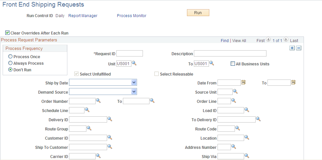Focus the To Delivery ID input
The image size is (322, 160).
(x=236, y=119)
